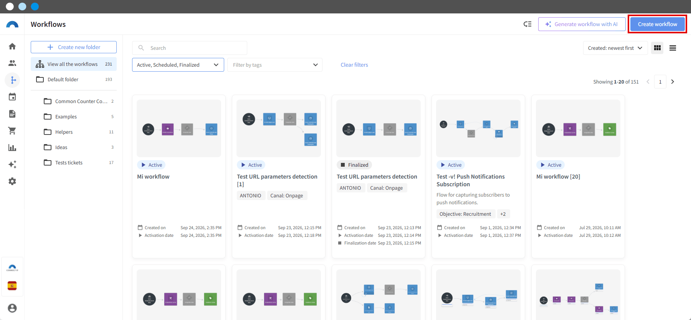
Task: Open the Finalized Test URL parameters detection thumbnail
Action: (379, 128)
